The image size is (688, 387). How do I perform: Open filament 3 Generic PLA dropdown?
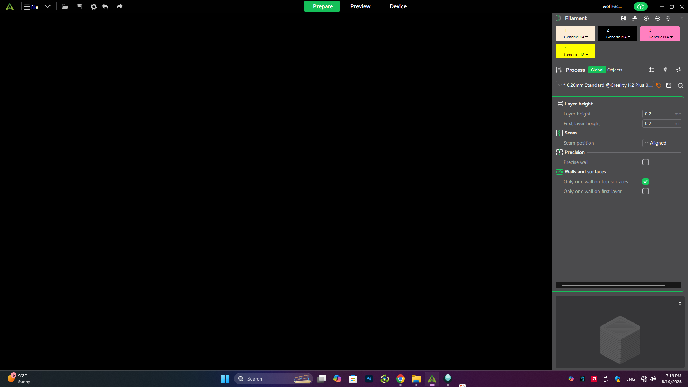click(660, 37)
